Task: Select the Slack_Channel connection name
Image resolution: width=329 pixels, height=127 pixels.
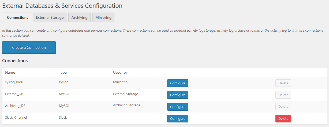Action: pyautogui.click(x=16, y=118)
